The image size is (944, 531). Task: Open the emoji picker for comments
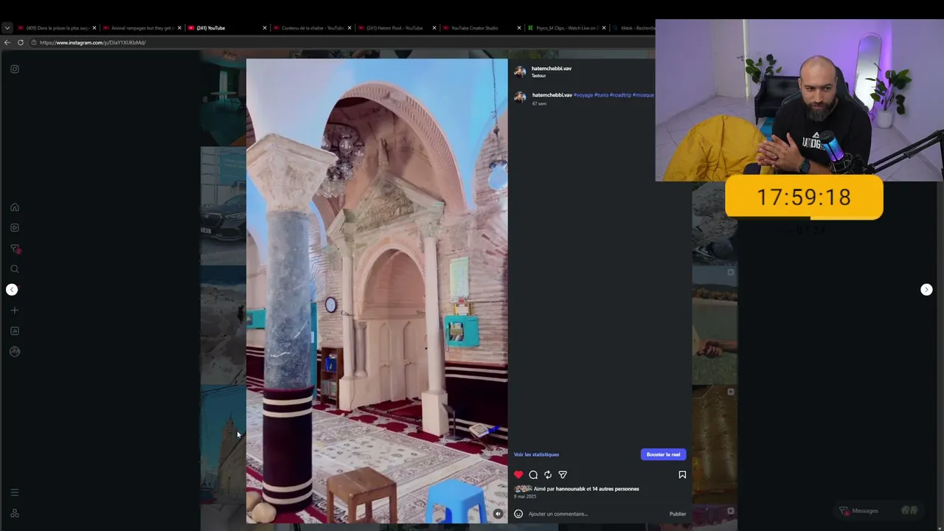coord(518,514)
